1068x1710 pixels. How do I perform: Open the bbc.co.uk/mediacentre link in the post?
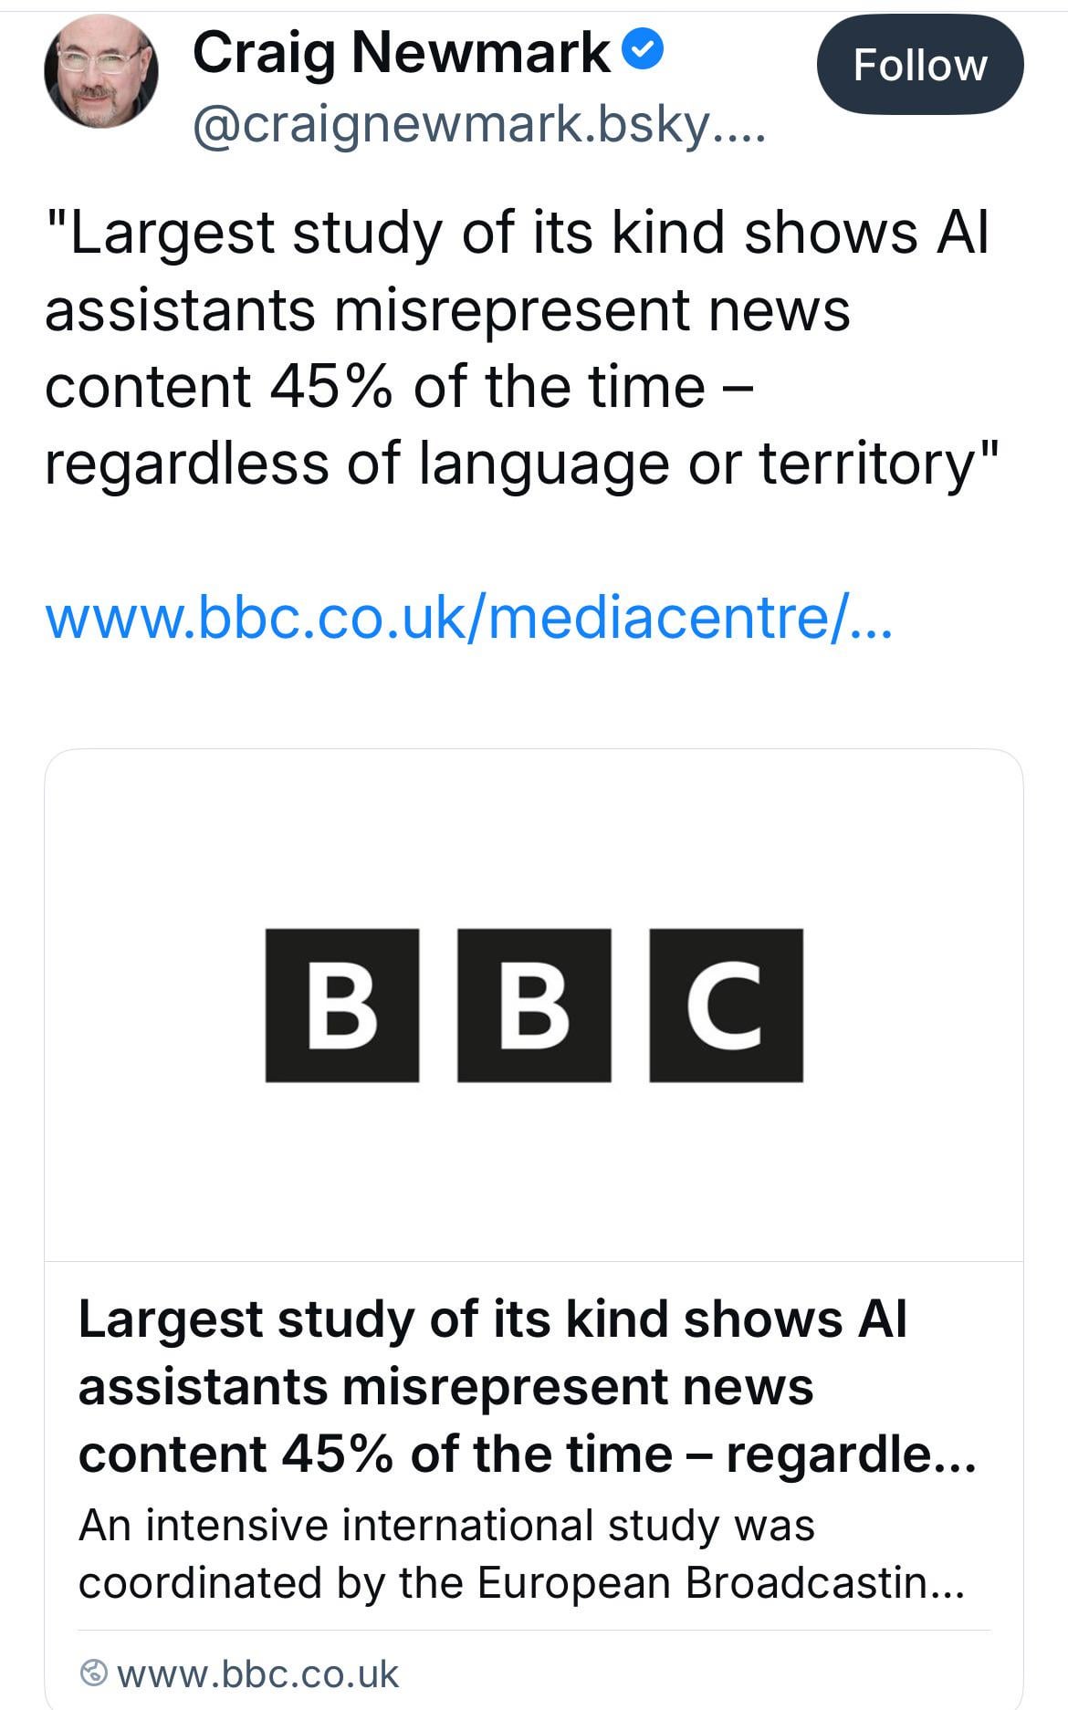tap(468, 618)
